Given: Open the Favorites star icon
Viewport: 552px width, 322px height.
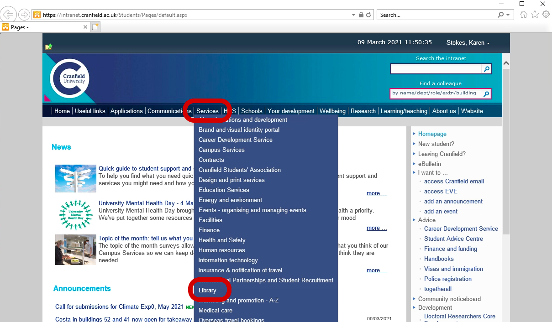Looking at the screenshot, I should tap(535, 15).
